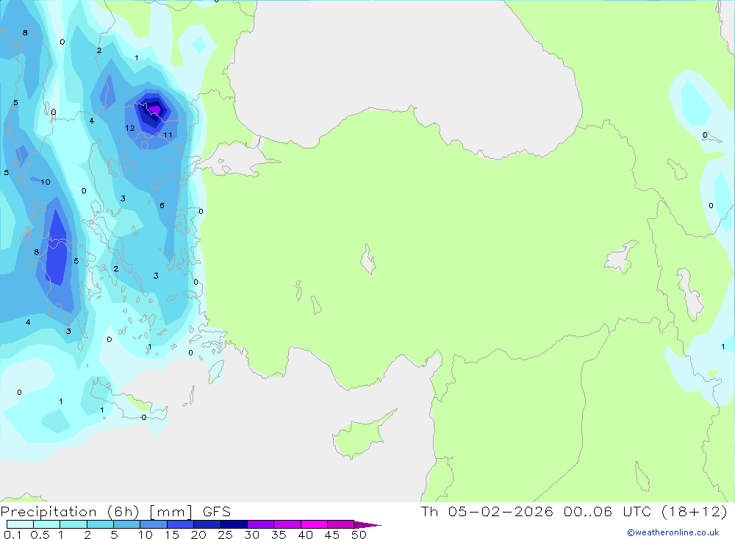Pick the 35–40 mm purple legend swatch

click(287, 524)
